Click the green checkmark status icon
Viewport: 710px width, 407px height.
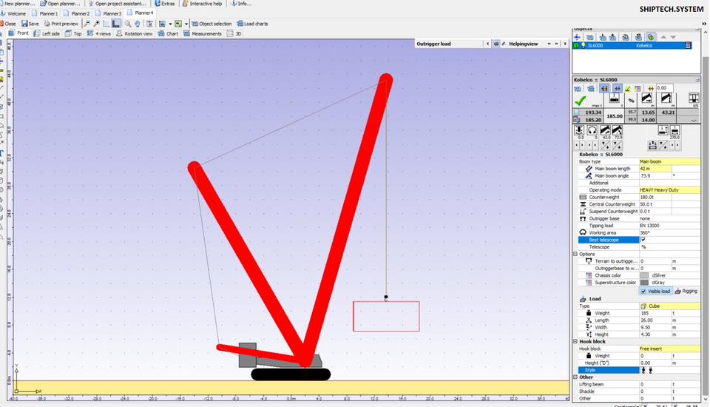580,100
